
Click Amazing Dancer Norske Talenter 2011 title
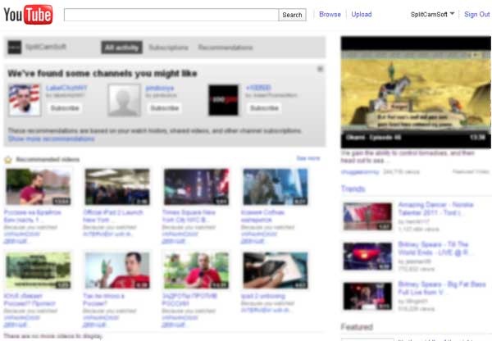tap(436, 208)
